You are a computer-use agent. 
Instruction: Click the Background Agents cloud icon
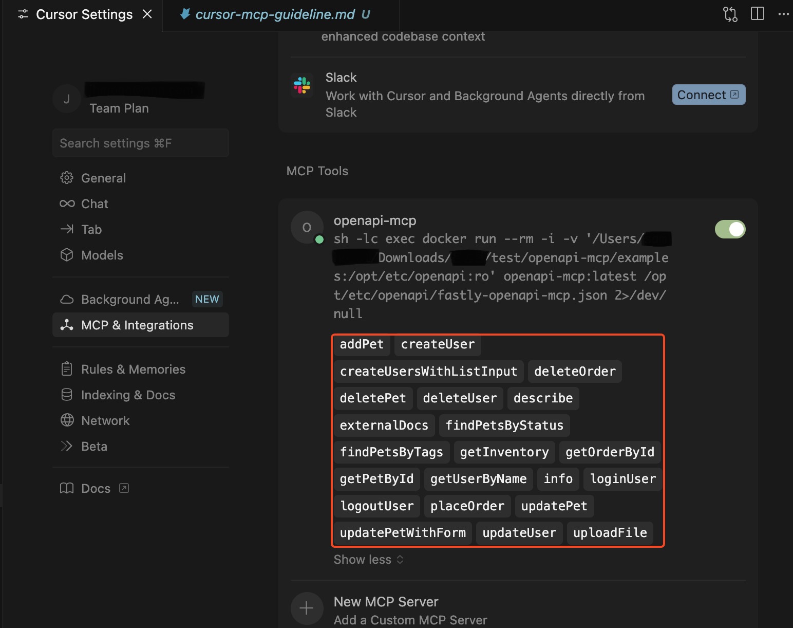click(67, 299)
